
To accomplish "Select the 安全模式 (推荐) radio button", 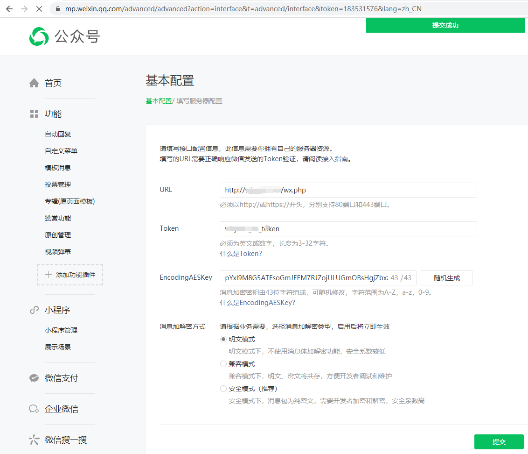I will tap(223, 389).
